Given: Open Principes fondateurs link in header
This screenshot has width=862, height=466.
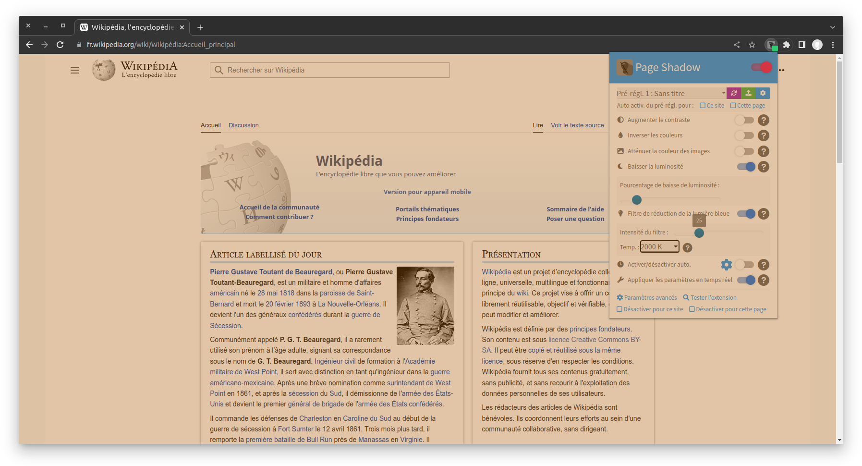Looking at the screenshot, I should pyautogui.click(x=427, y=219).
